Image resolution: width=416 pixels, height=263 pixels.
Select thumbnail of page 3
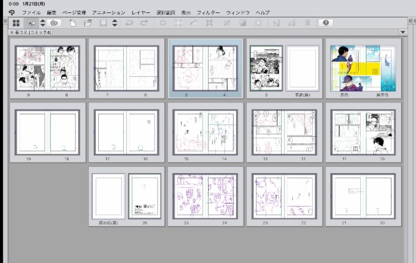click(x=266, y=68)
